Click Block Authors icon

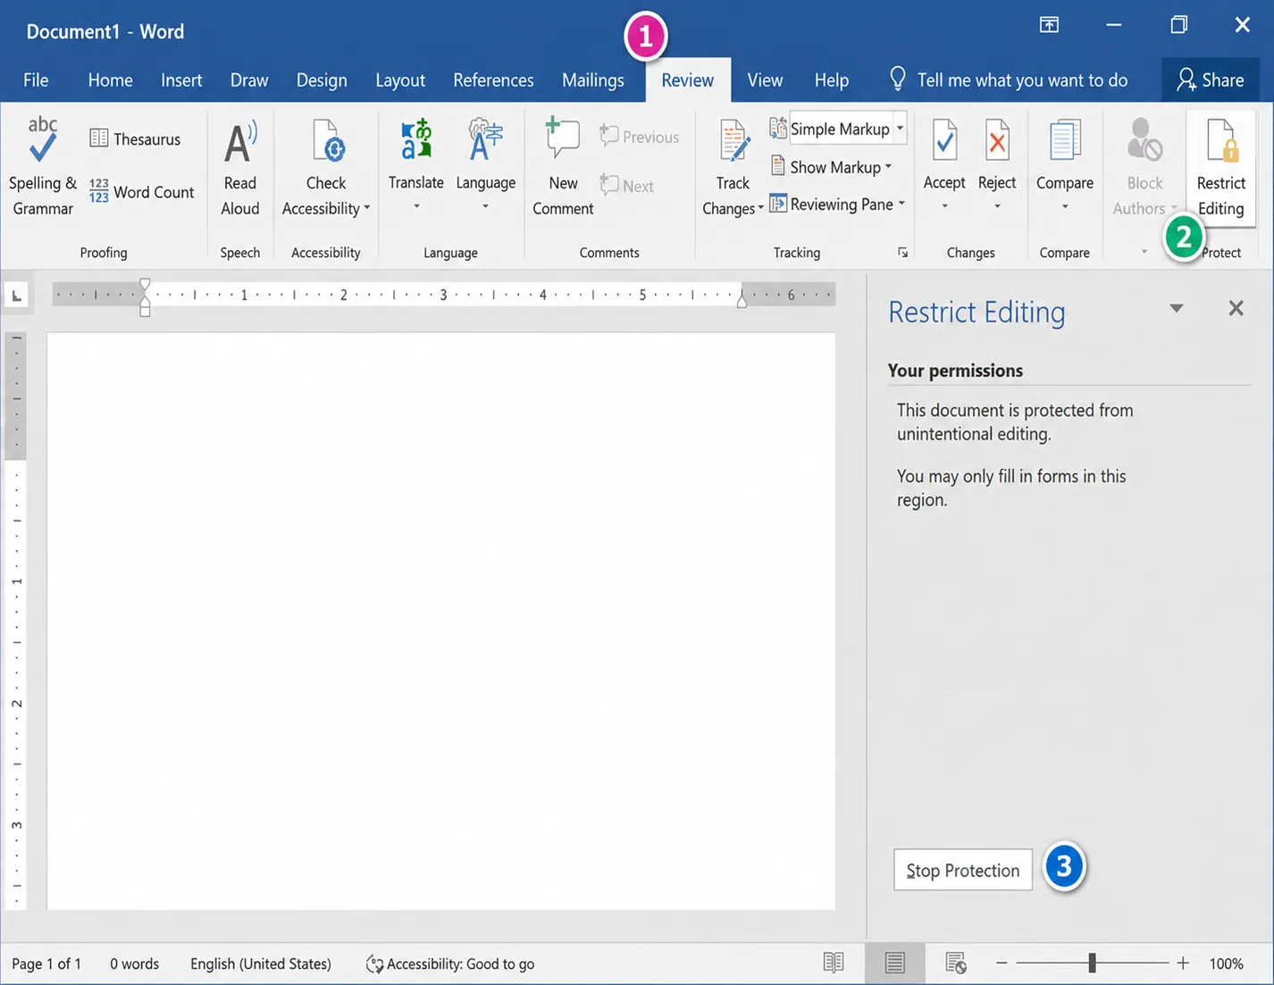click(x=1144, y=141)
